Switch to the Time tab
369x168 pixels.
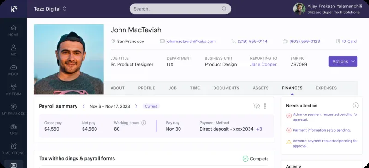195,88
